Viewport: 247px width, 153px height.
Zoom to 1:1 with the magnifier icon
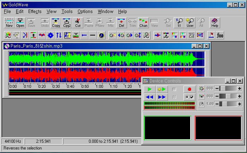(x=179, y=23)
